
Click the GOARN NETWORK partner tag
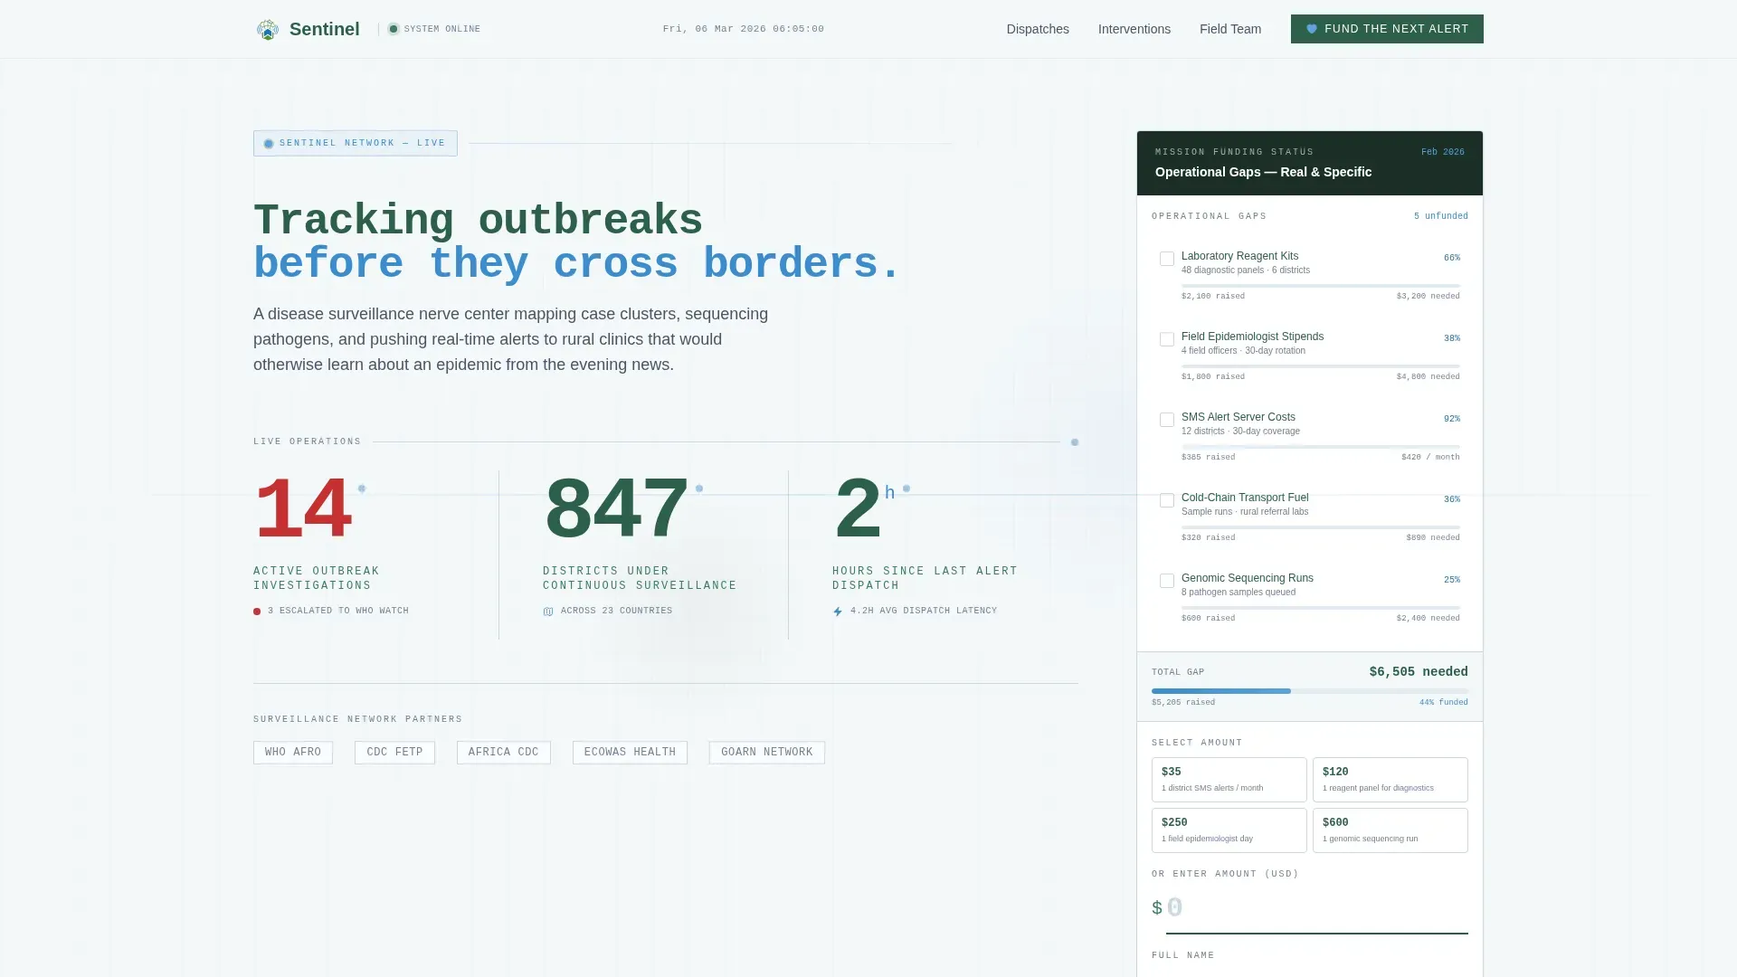pos(766,753)
